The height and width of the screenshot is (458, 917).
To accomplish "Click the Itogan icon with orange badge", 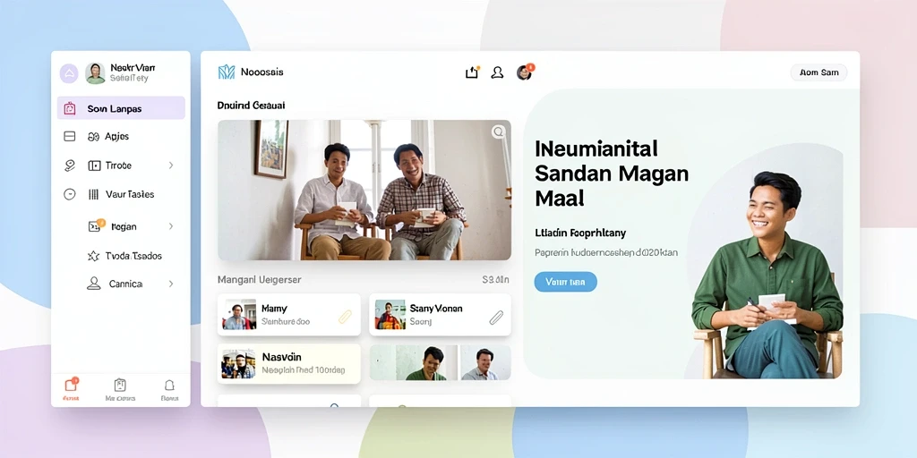I will click(x=95, y=225).
